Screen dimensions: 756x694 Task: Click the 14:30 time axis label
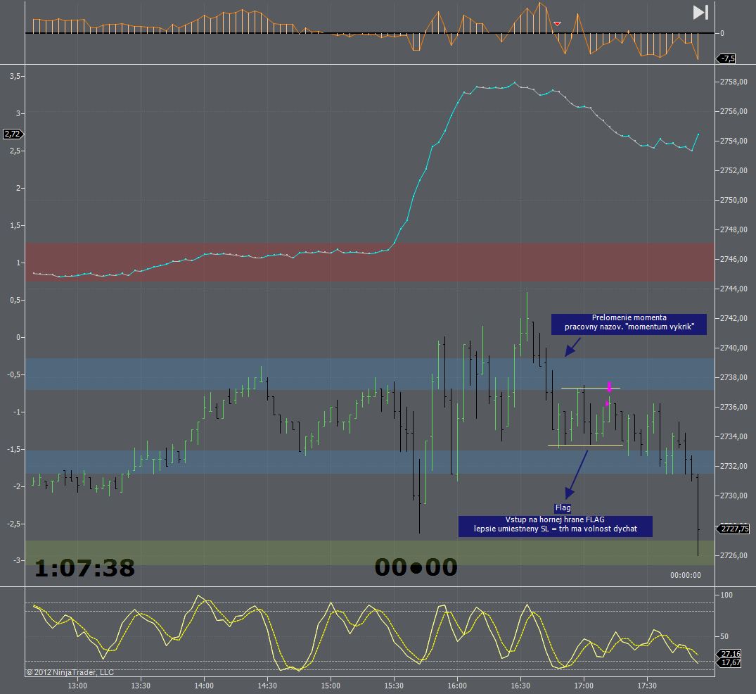pos(267,686)
